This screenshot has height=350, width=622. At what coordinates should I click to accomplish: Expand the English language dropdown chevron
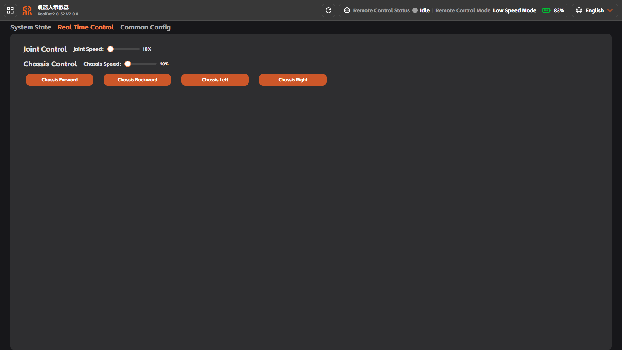click(610, 10)
